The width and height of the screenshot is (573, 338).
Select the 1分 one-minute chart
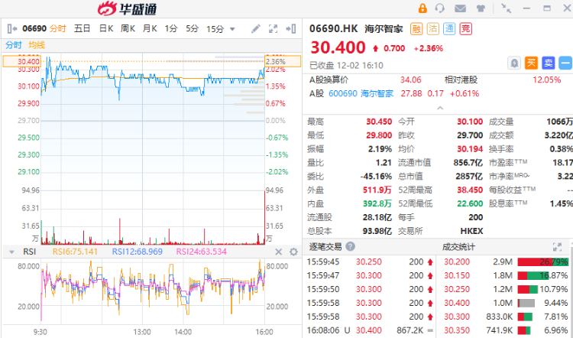170,28
